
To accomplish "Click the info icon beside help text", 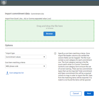I will [55, 53].
